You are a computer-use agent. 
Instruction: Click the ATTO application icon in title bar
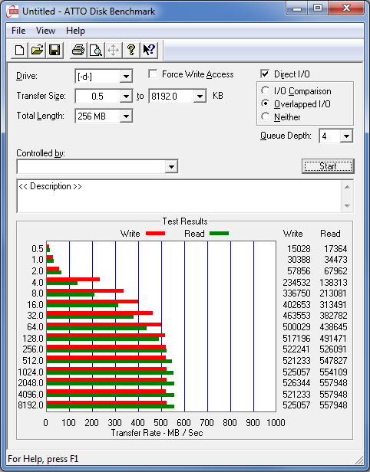click(12, 11)
